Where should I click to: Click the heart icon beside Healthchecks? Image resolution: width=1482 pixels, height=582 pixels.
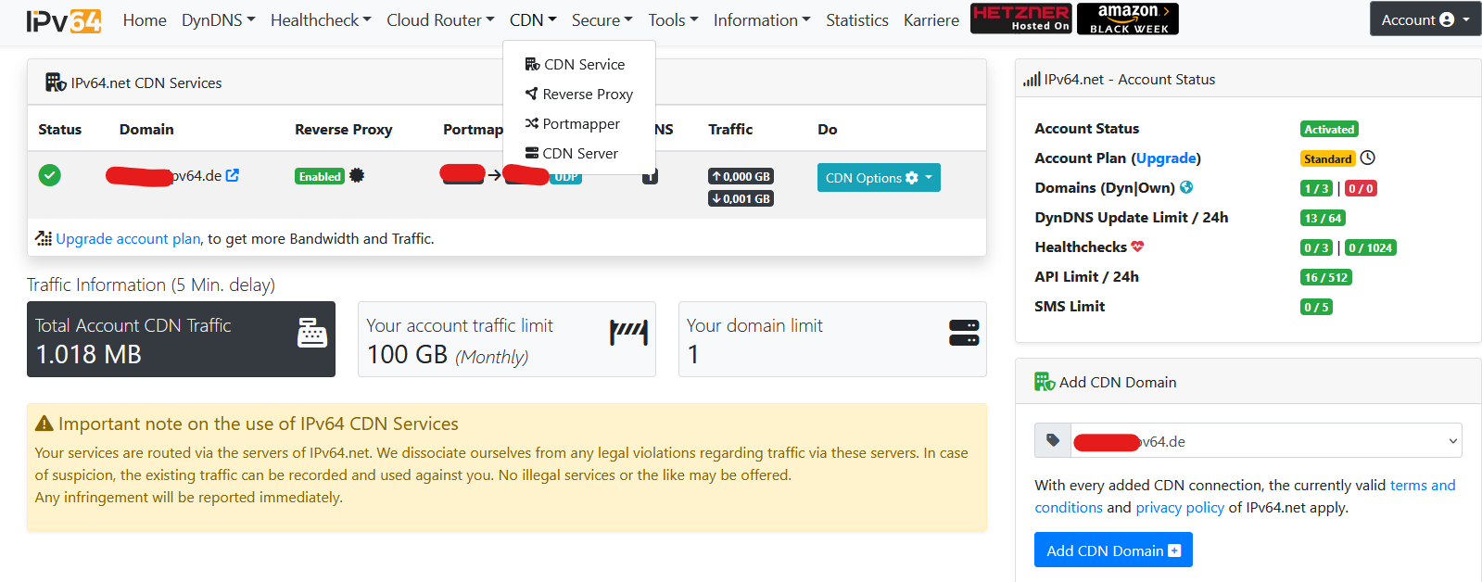pos(1137,247)
